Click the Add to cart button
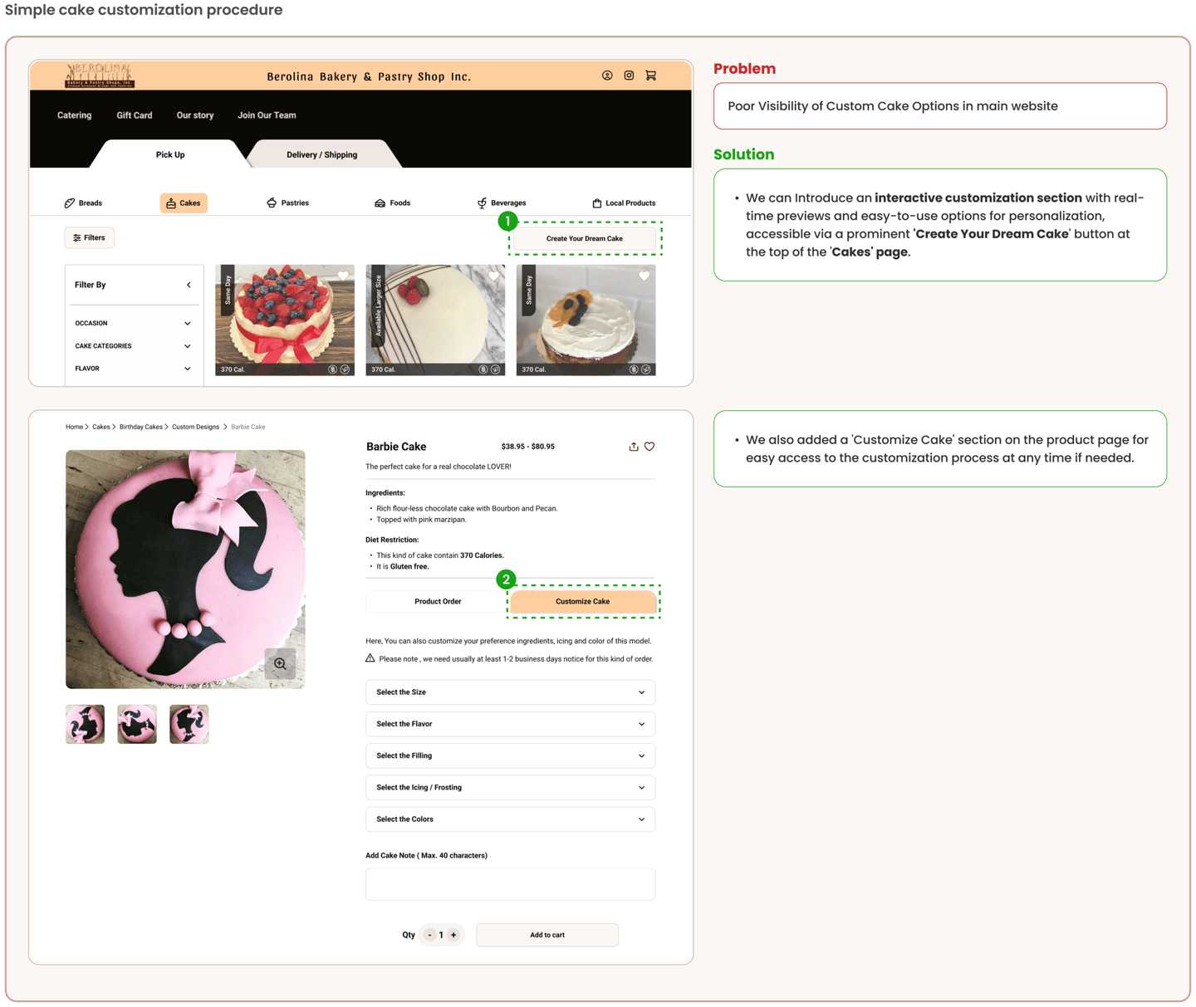 coord(547,935)
